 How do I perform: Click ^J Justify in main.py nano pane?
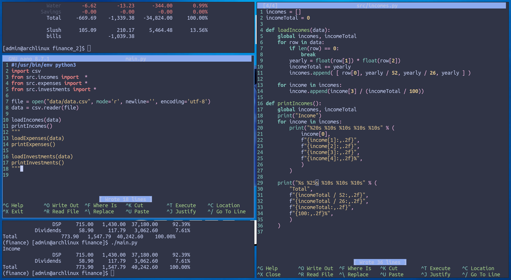(181, 211)
